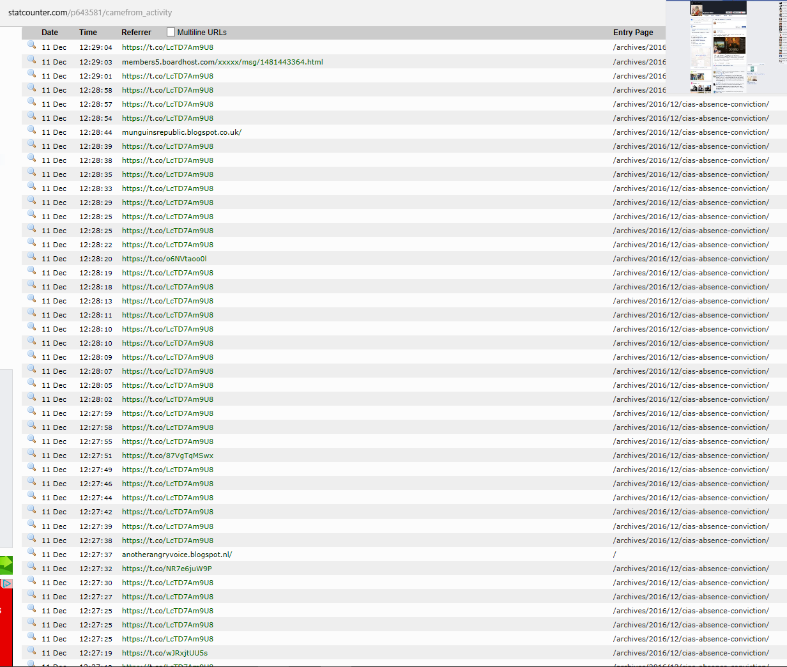Click magnifier icon for 12:29:04 row
The image size is (787, 667).
tap(31, 45)
